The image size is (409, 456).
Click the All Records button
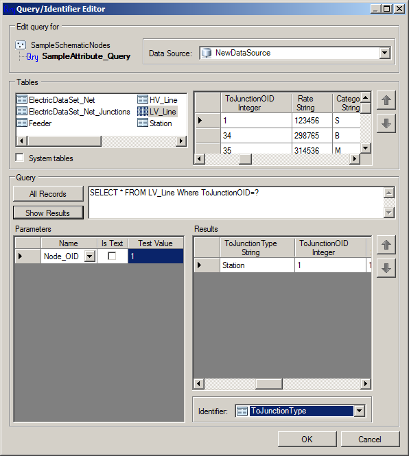pyautogui.click(x=48, y=193)
